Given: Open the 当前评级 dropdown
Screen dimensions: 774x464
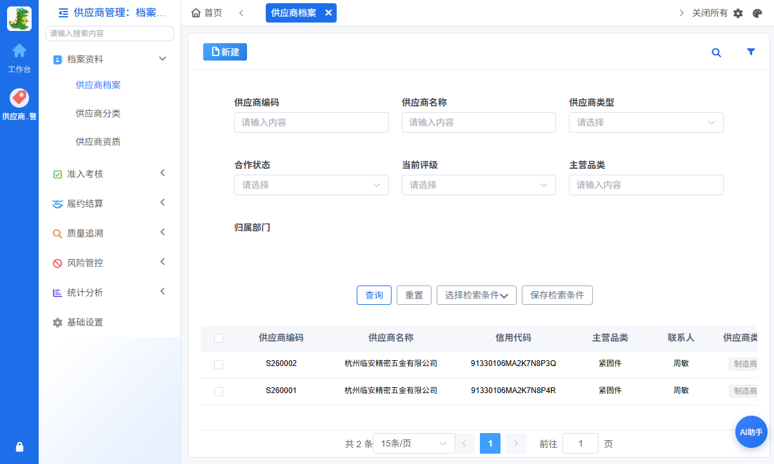Looking at the screenshot, I should point(479,185).
